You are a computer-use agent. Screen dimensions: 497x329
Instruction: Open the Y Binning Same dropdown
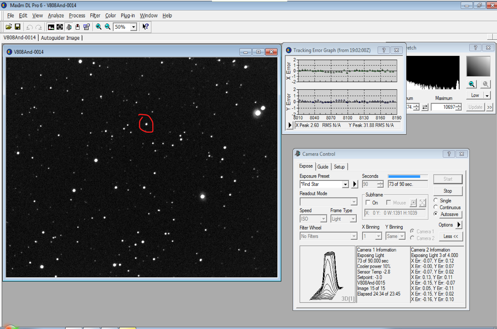click(x=402, y=236)
